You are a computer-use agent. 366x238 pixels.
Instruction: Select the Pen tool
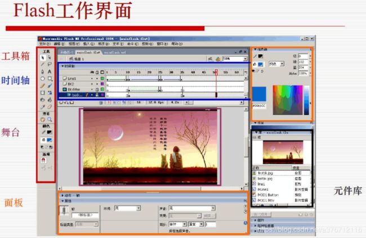(x=43, y=71)
